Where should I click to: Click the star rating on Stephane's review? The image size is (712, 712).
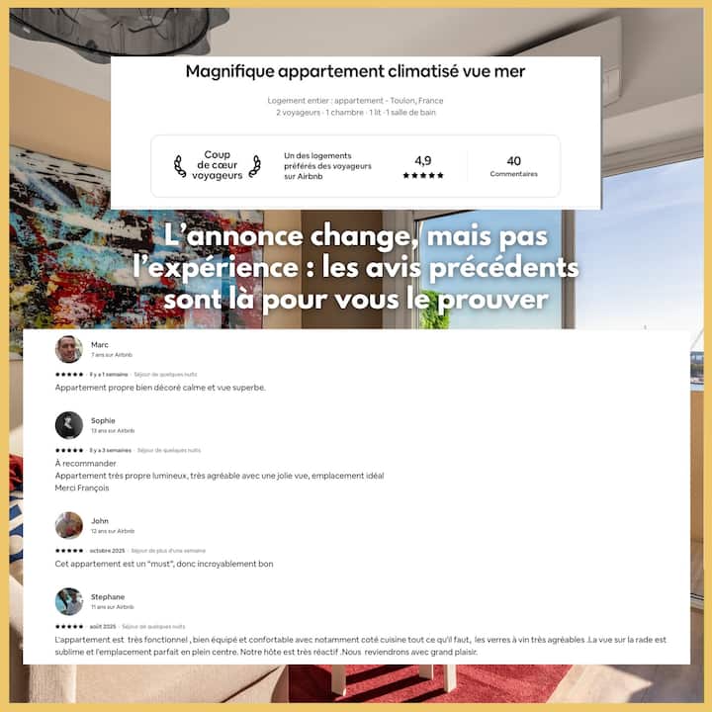[x=69, y=626]
